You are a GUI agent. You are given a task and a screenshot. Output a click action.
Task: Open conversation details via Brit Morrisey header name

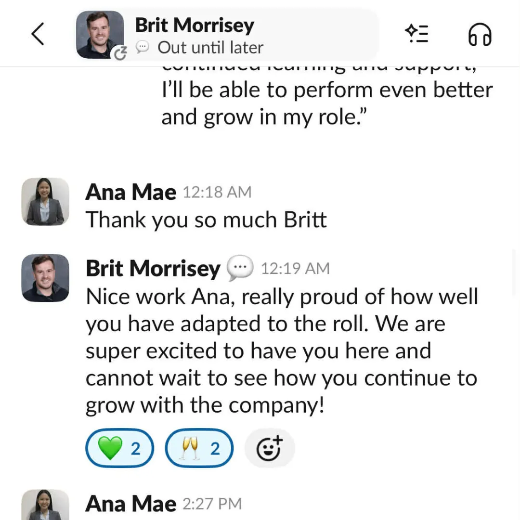194,25
